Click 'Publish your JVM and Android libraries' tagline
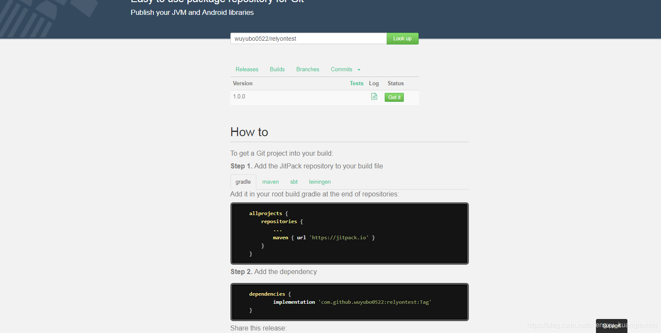The height and width of the screenshot is (333, 661). [x=192, y=13]
